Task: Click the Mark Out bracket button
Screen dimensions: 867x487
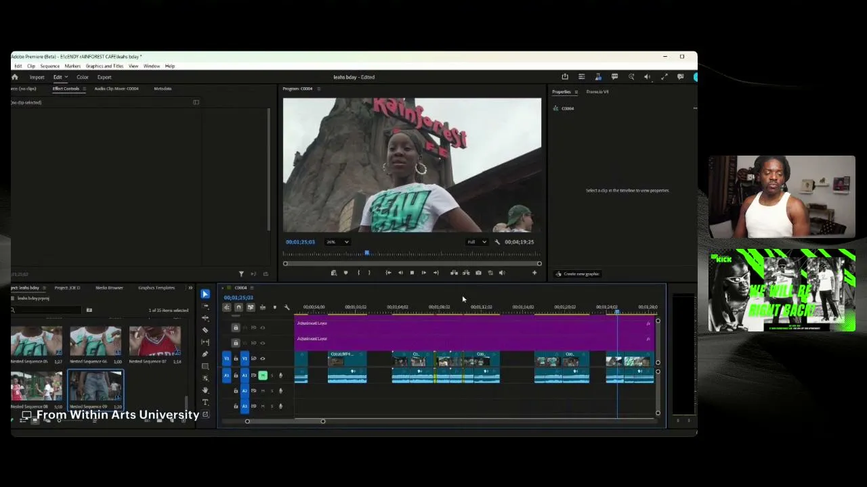Action: (369, 273)
